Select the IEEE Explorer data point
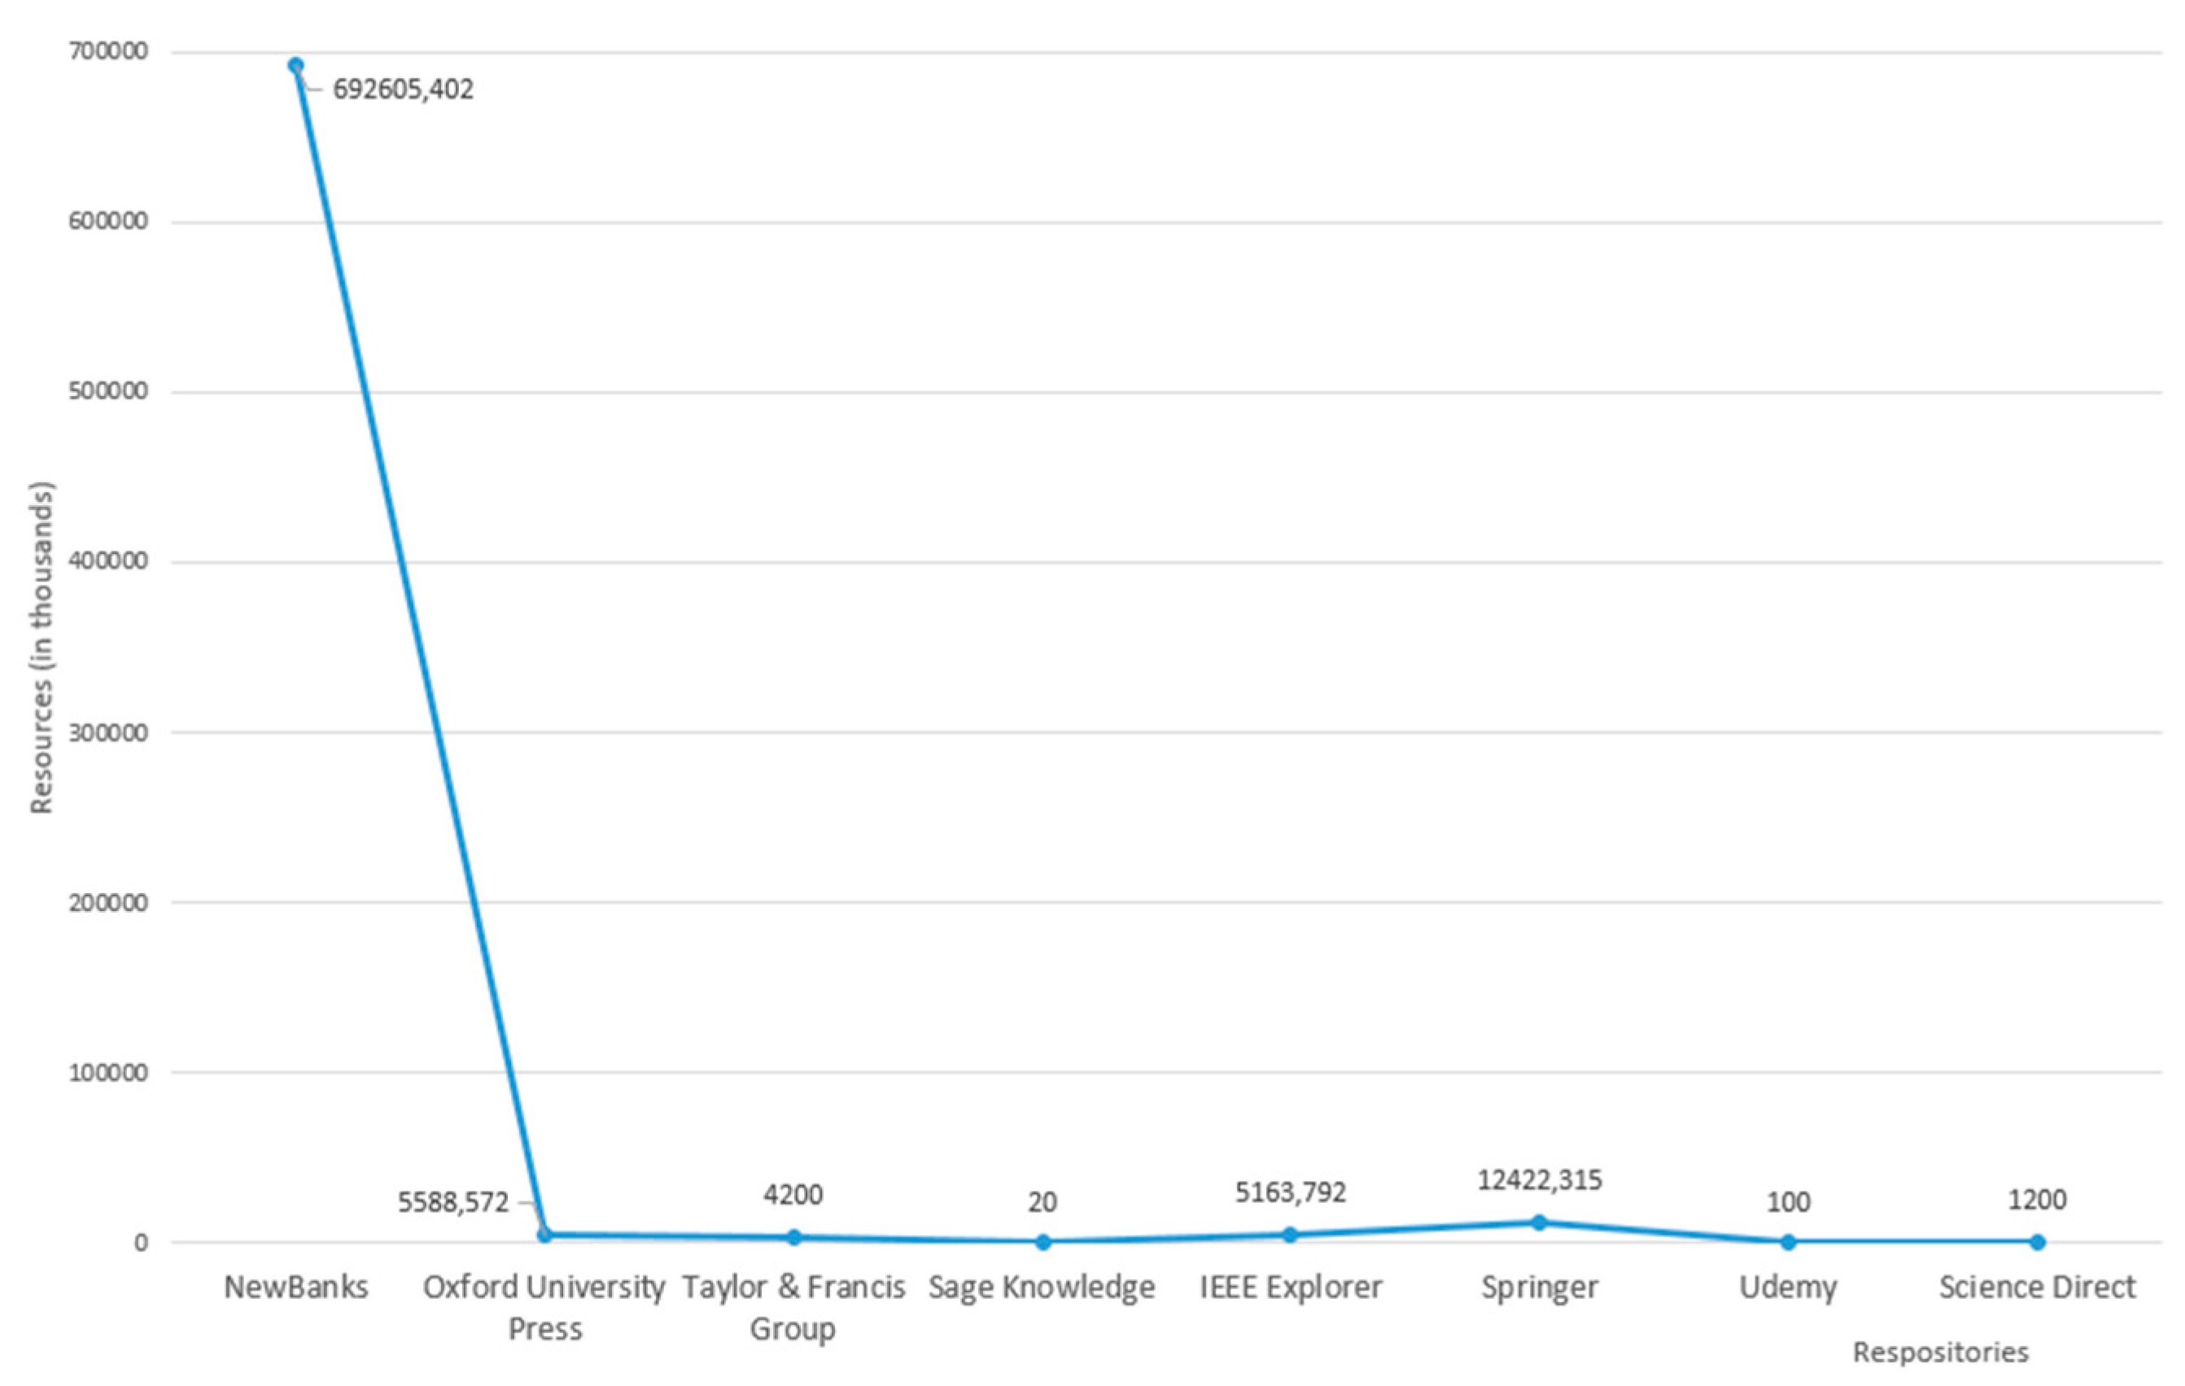 click(1291, 1235)
